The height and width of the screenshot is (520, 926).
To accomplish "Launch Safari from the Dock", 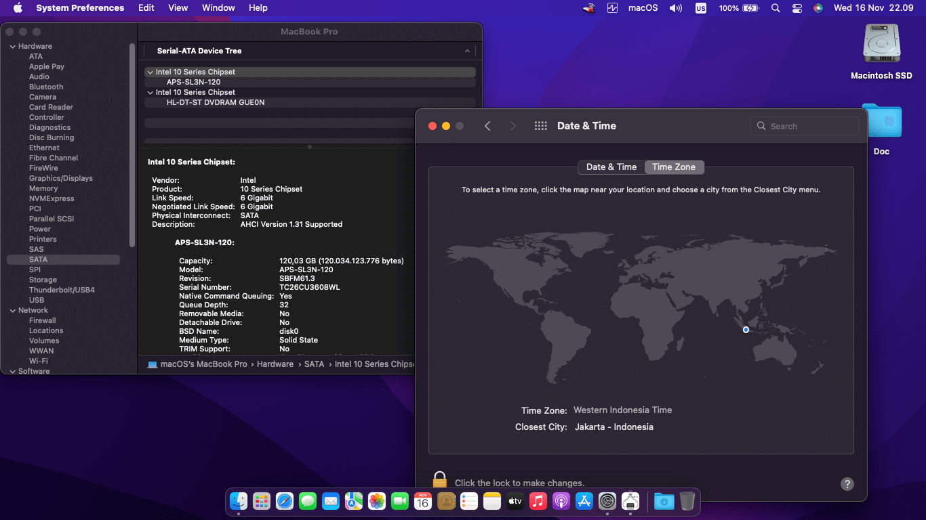I will click(x=285, y=501).
